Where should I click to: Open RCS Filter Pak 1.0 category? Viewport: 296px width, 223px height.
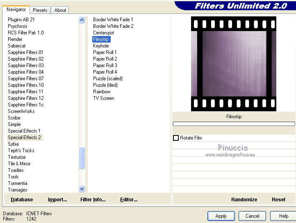point(26,33)
